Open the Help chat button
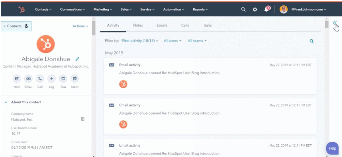This screenshot has height=157, width=342. point(332,148)
